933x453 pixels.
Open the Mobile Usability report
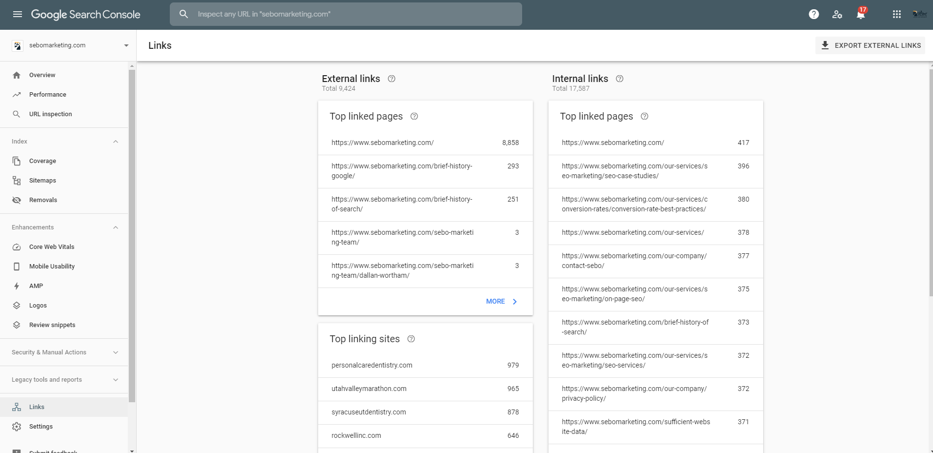pos(64,266)
